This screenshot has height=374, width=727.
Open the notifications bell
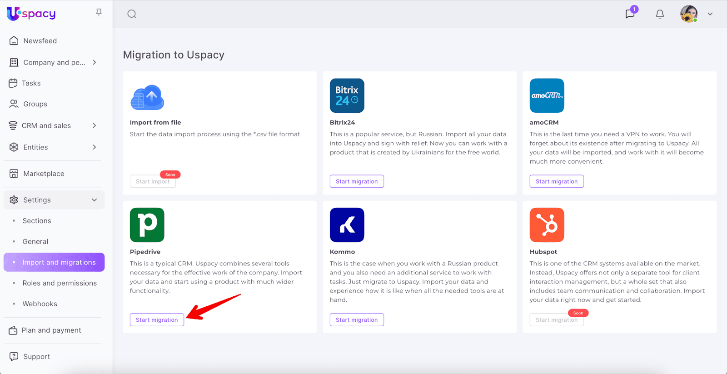coord(660,14)
